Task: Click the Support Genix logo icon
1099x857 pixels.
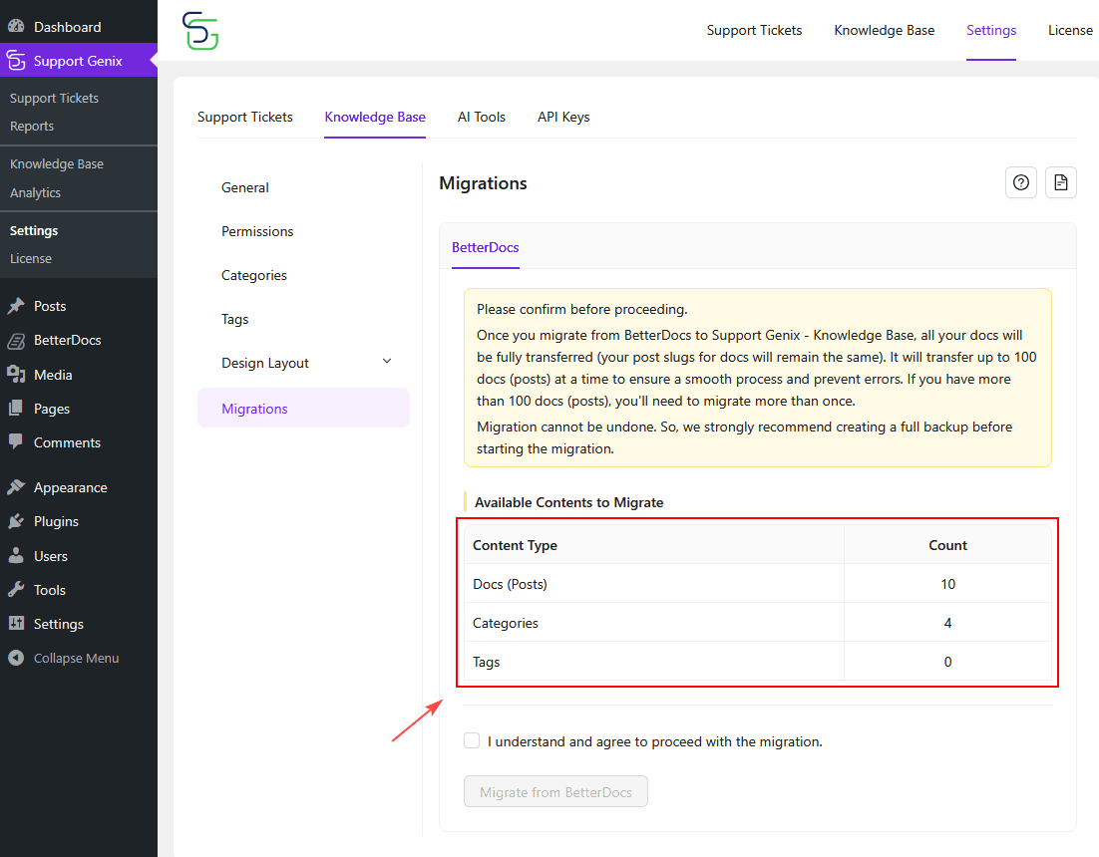Action: [x=199, y=30]
